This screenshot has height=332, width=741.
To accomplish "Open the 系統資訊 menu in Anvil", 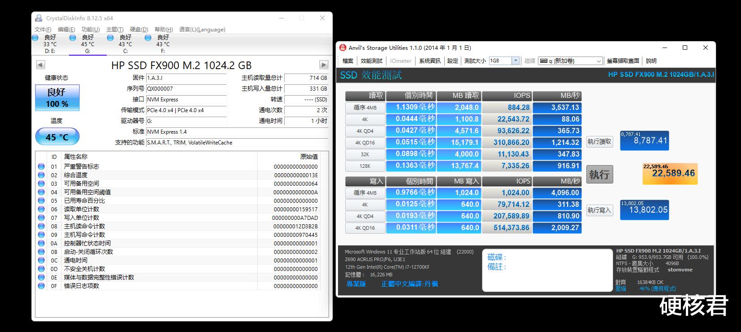I will coord(430,61).
